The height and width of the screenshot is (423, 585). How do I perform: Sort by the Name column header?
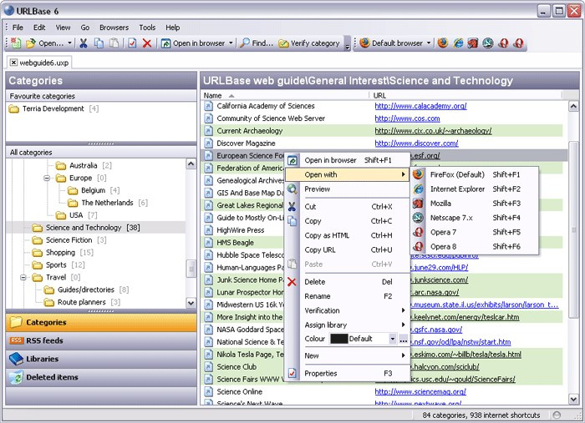285,96
